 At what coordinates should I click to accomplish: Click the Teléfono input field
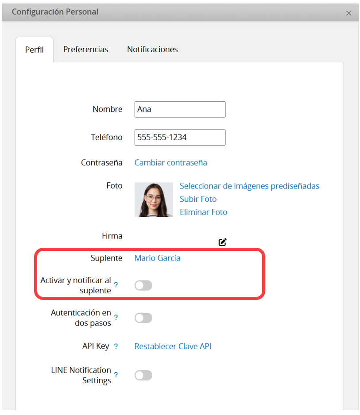click(180, 137)
